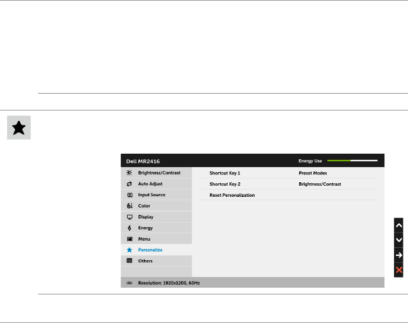
Task: Click the Energy Use label
Action: [x=310, y=161]
